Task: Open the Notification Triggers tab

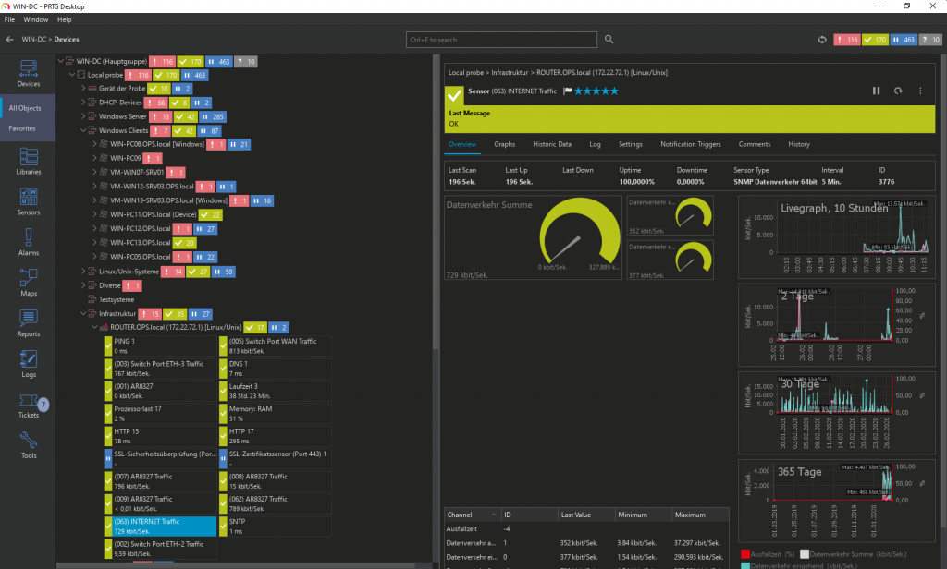Action: click(x=690, y=144)
